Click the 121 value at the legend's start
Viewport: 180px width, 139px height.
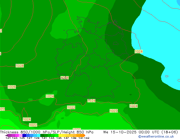tap(8, 138)
